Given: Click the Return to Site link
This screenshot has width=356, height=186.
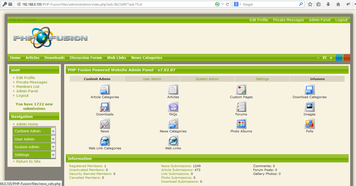Looking at the screenshot, I should (28, 161).
